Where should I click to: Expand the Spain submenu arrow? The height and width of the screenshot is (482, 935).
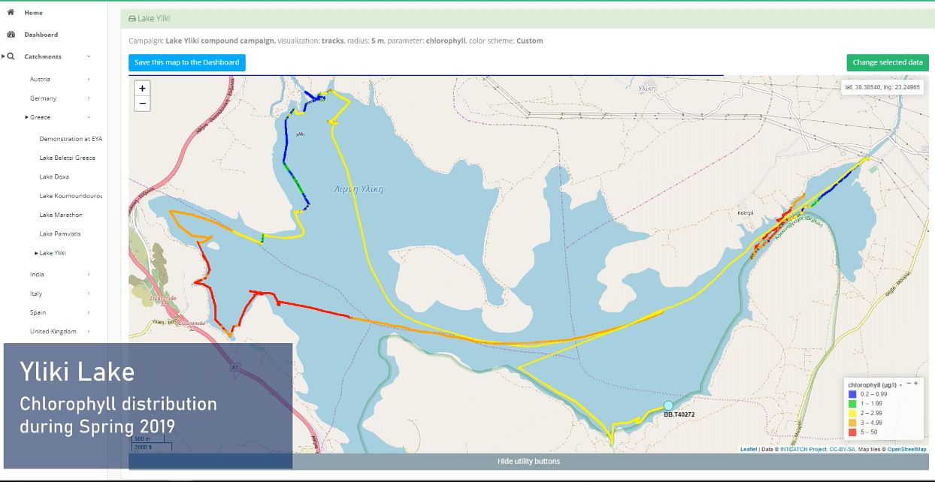[x=89, y=312]
